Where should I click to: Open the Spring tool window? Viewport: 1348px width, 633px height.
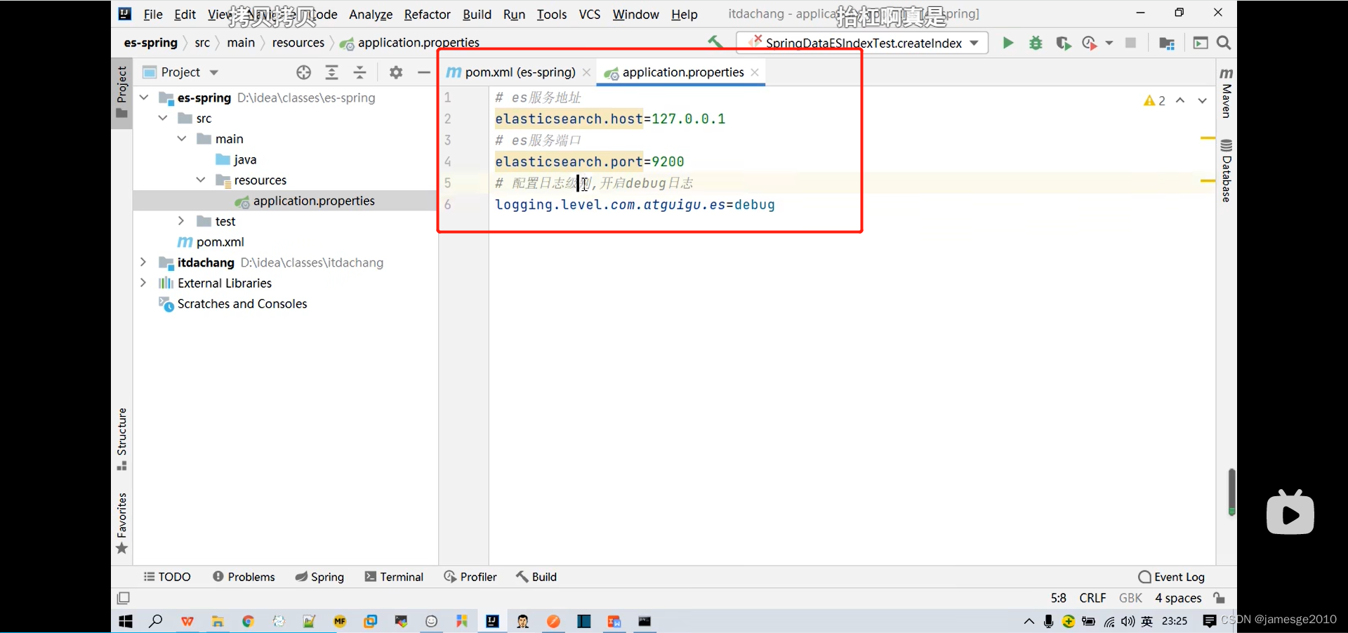click(319, 577)
